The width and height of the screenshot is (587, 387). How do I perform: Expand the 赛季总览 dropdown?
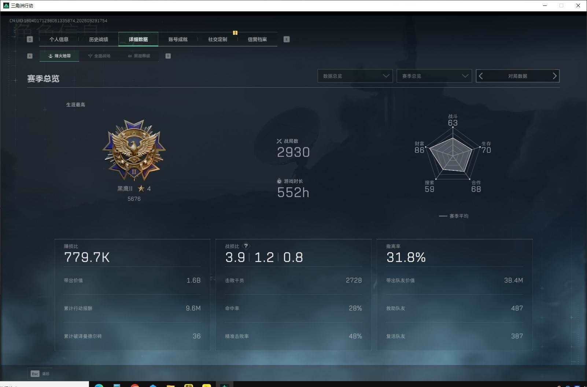click(434, 76)
